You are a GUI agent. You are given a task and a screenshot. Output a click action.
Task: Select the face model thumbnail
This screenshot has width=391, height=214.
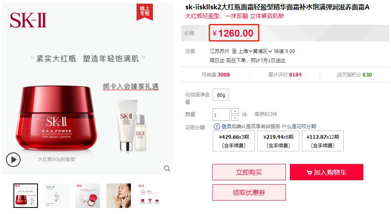point(119,196)
